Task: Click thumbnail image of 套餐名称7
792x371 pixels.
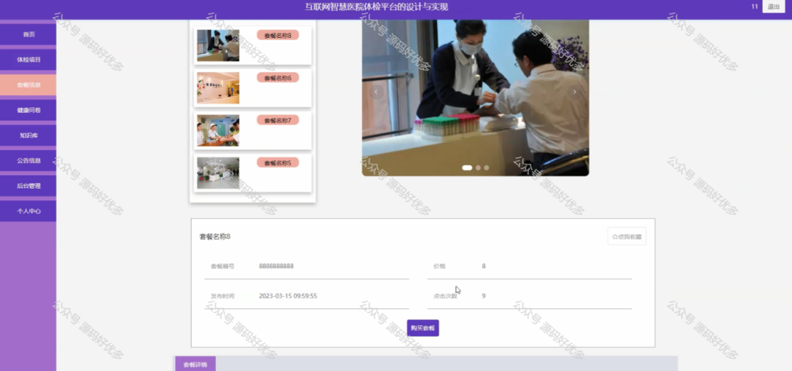Action: point(218,130)
